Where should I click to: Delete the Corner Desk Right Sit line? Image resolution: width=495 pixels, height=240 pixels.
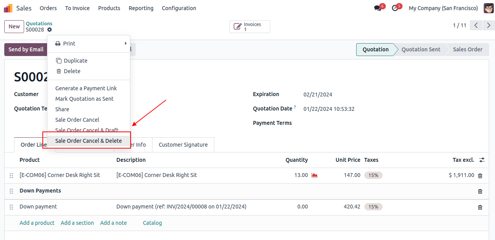click(480, 175)
